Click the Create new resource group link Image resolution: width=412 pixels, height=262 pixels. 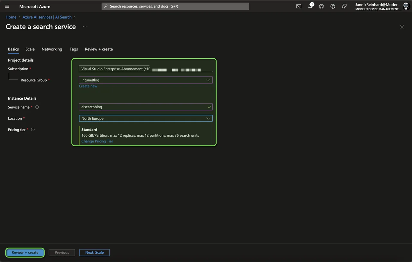pyautogui.click(x=88, y=86)
